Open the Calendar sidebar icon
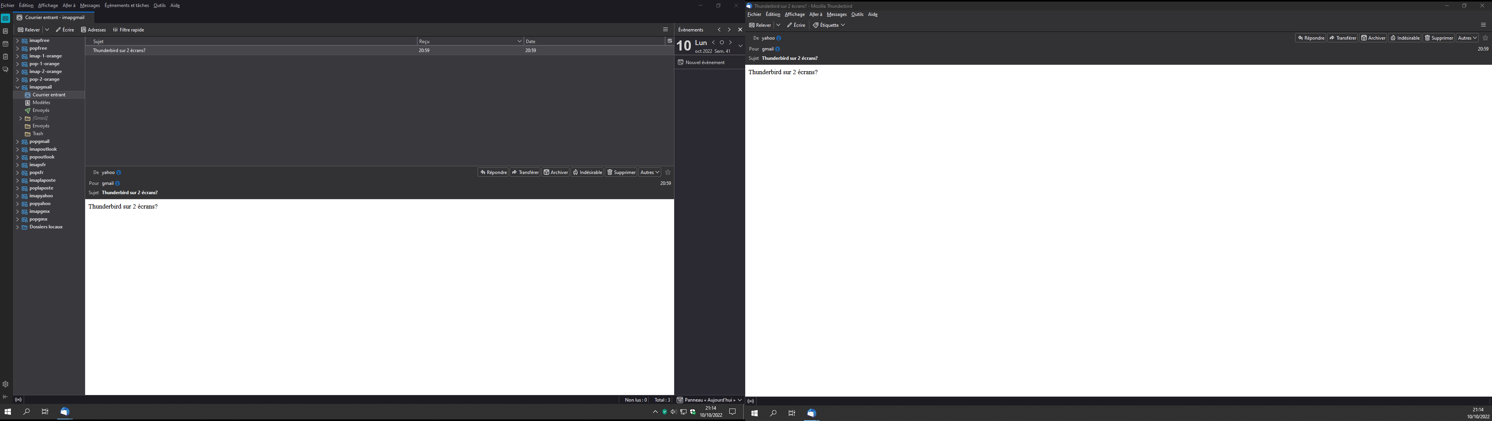The image size is (1492, 421). point(5,44)
